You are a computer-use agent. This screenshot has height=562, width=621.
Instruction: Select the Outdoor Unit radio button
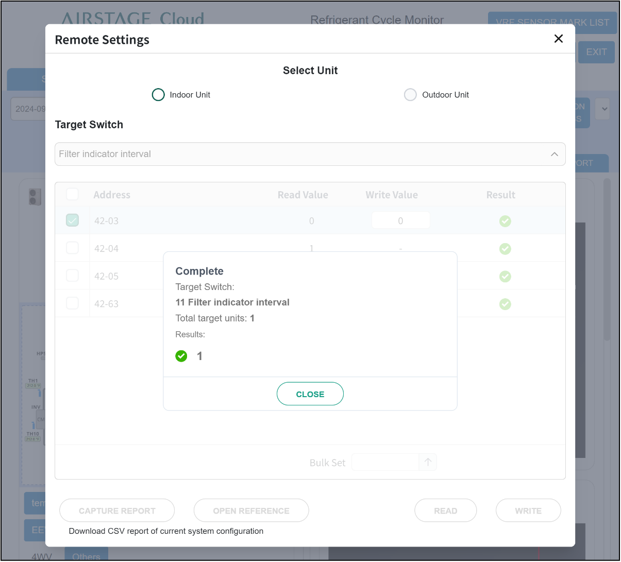pyautogui.click(x=410, y=95)
